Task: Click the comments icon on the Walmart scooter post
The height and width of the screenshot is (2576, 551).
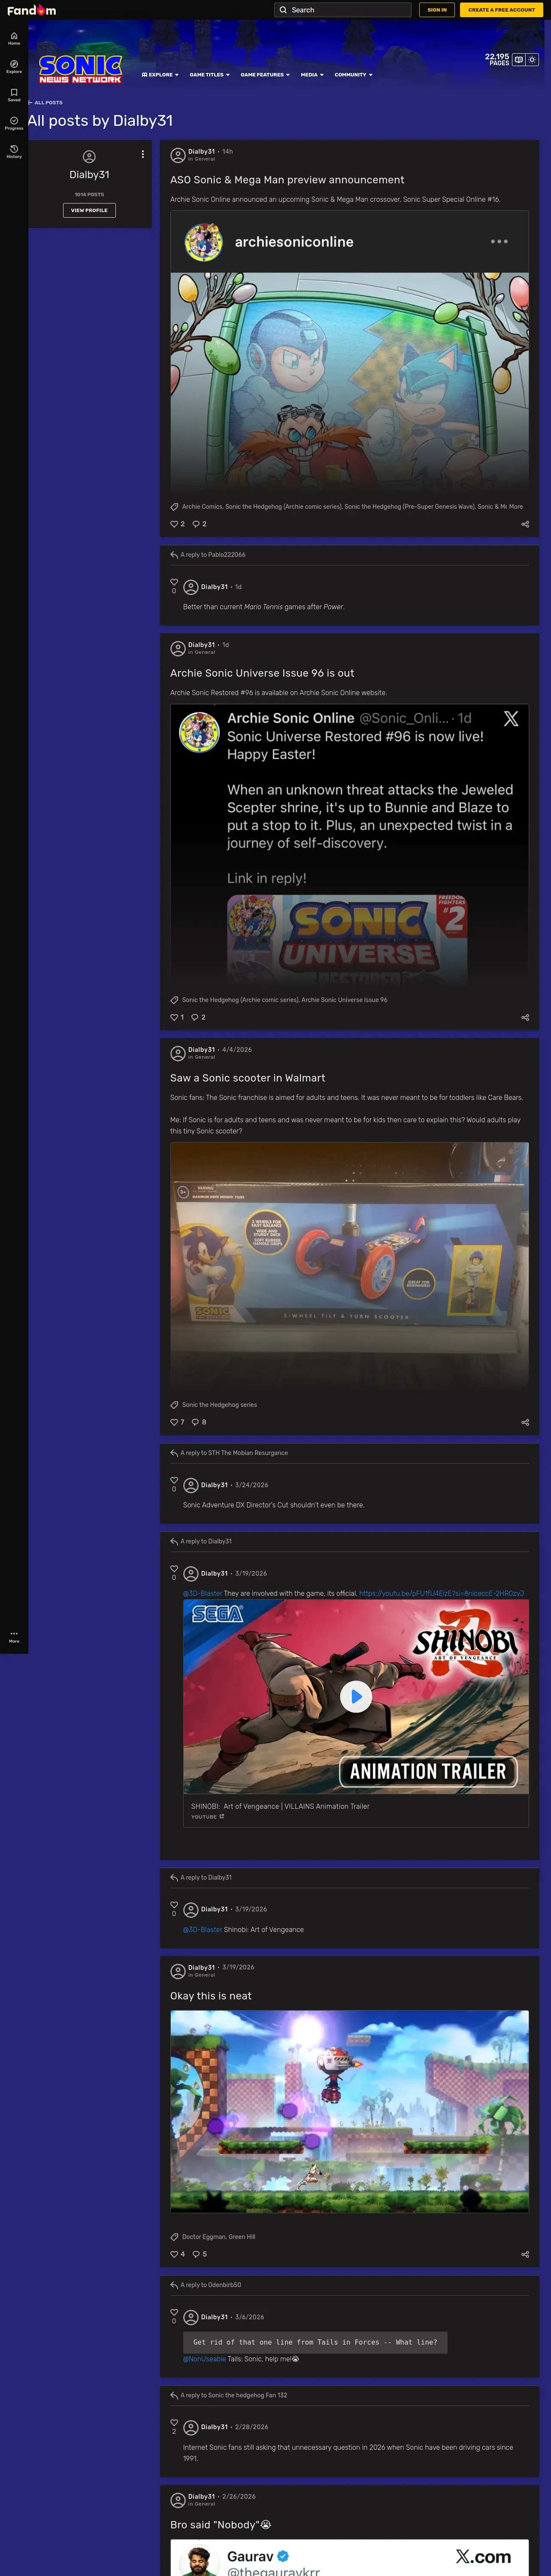Action: (x=196, y=1422)
